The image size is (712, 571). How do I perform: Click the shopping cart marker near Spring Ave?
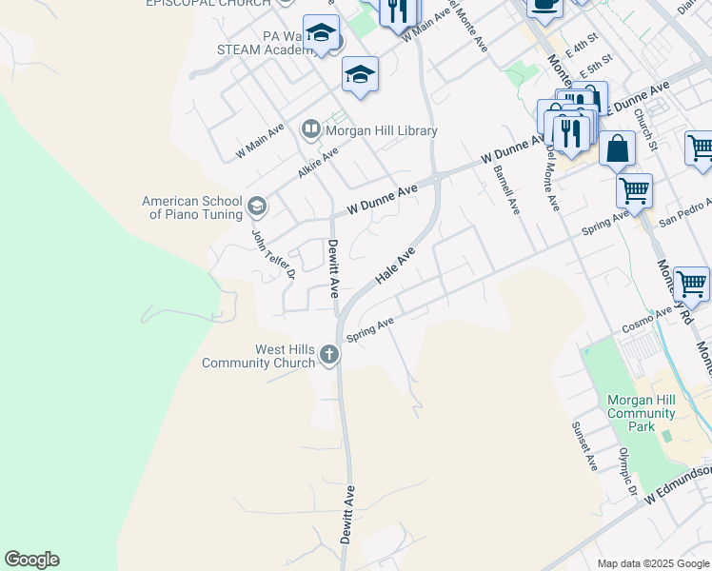[634, 192]
